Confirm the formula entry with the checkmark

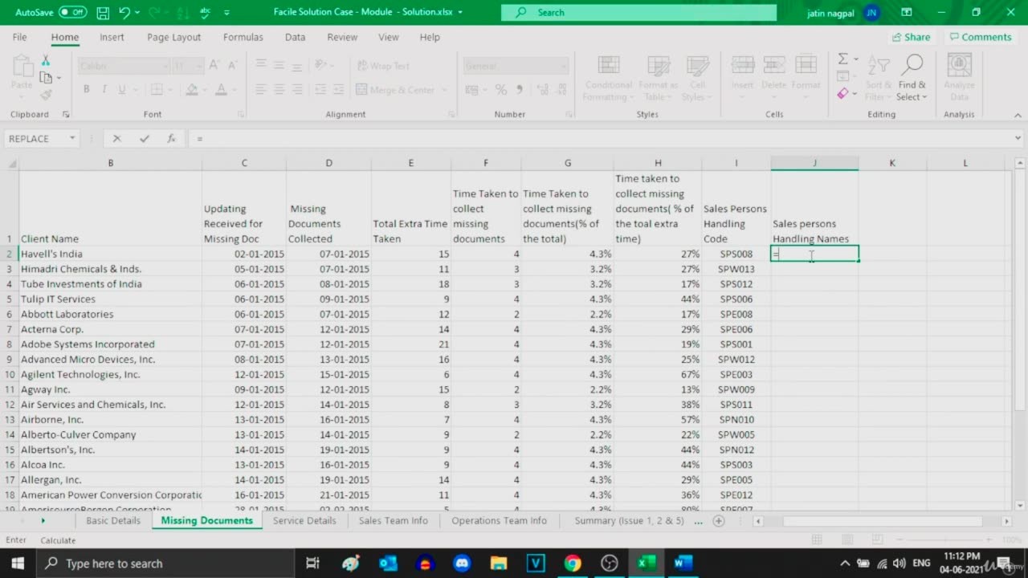(145, 139)
